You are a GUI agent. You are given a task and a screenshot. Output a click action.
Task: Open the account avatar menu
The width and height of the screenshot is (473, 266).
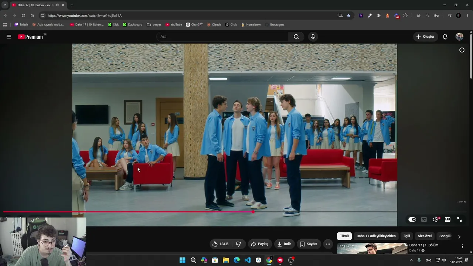[x=459, y=37]
